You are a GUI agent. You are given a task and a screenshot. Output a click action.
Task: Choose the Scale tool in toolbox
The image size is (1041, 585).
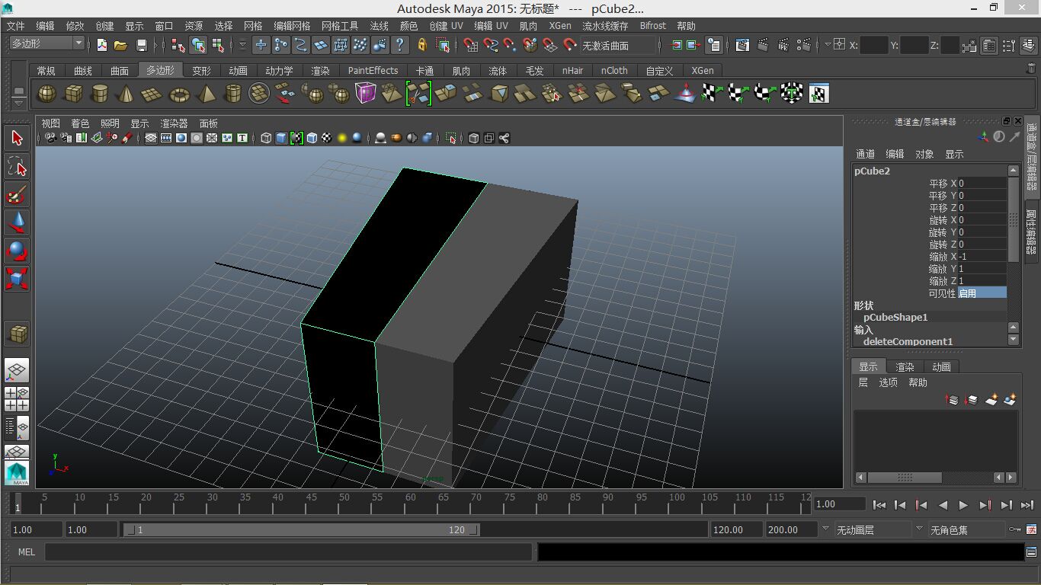pos(17,278)
